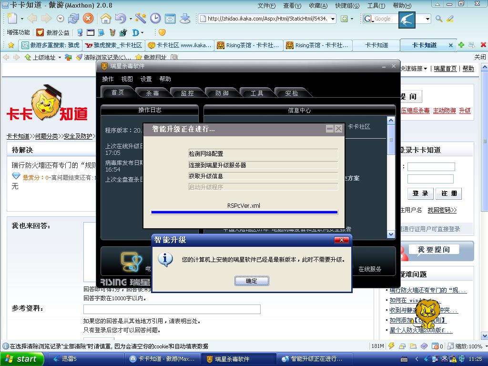Switch to the 安检 tab in Rising
The image size is (488, 366).
(292, 93)
